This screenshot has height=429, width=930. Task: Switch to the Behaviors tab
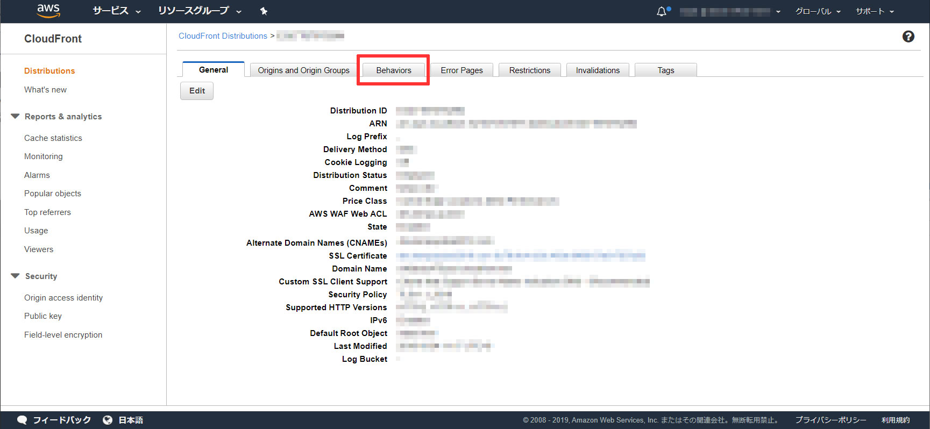(x=394, y=70)
